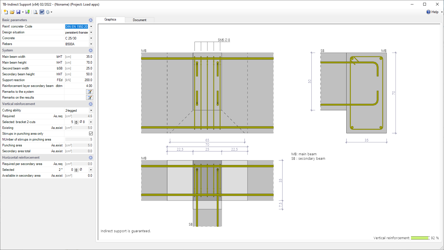Viewport: 444px width, 250px height.
Task: Click the window resize grip corner
Action: coord(442,247)
